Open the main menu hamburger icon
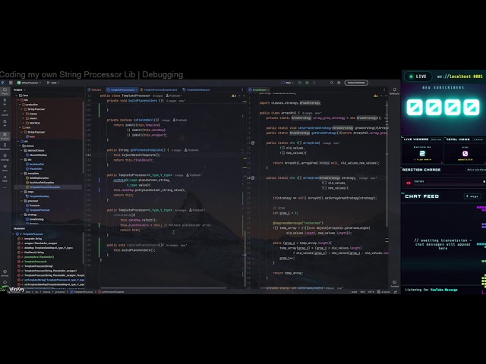 [11, 83]
